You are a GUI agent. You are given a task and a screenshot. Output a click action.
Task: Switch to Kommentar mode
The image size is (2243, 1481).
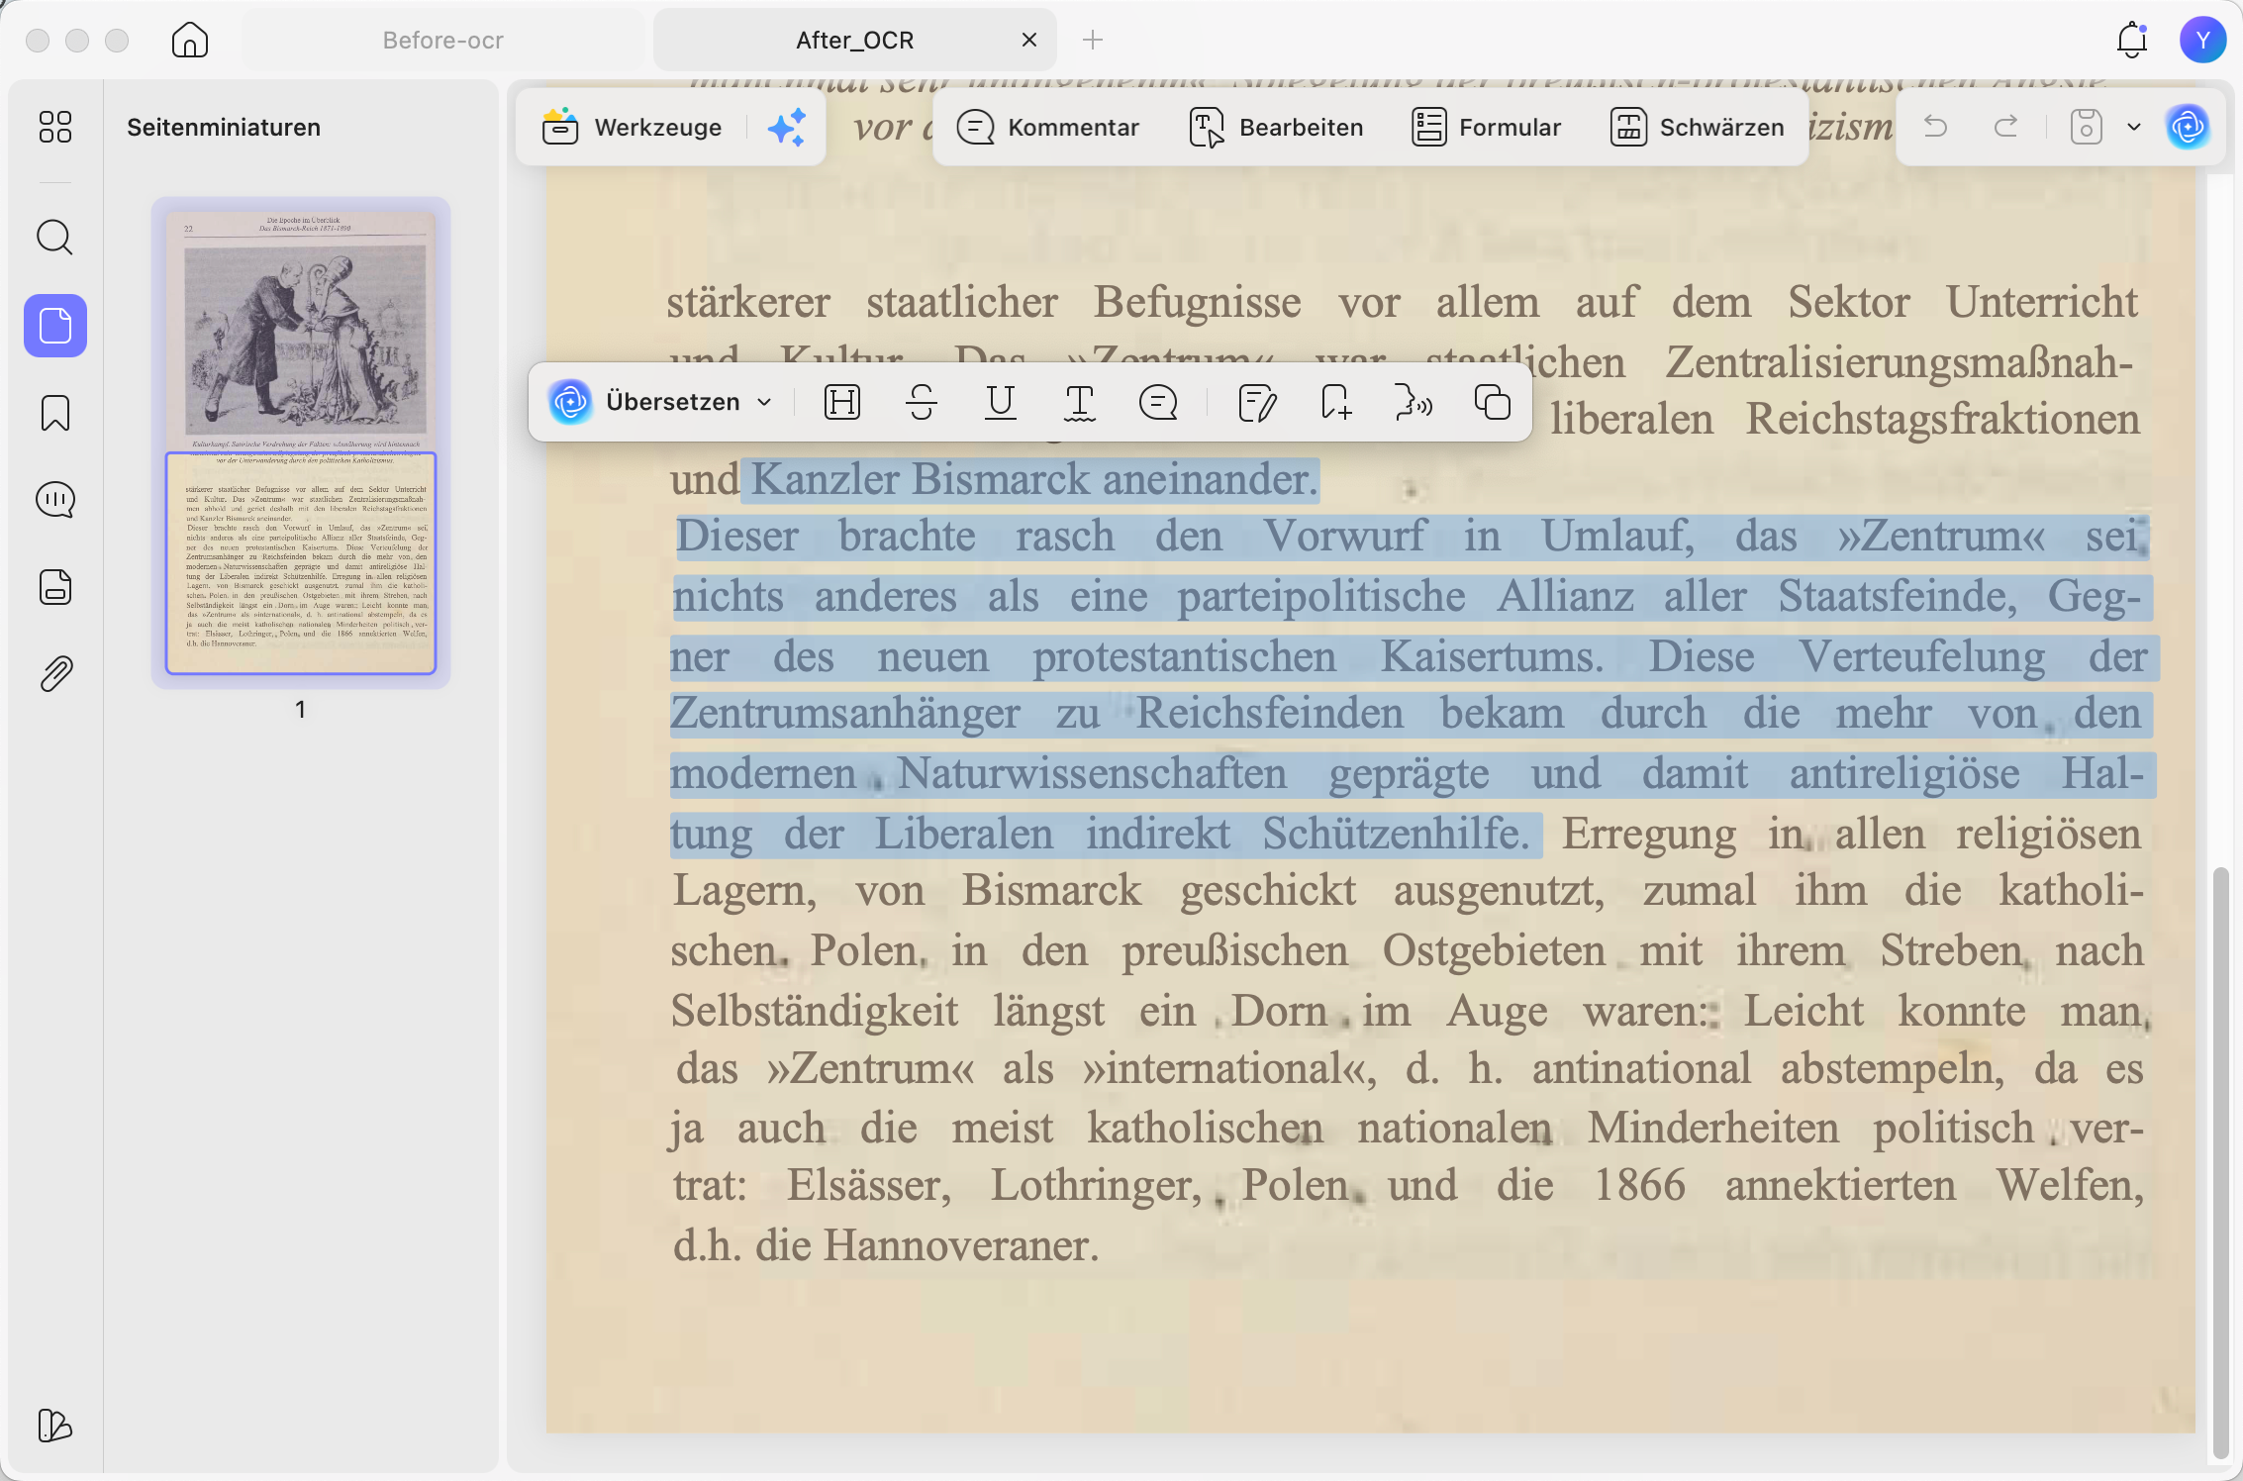[1048, 128]
